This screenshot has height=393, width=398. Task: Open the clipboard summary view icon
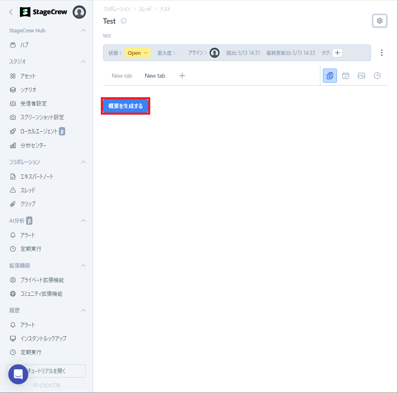(x=330, y=76)
